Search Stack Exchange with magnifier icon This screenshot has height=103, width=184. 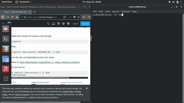tap(48, 23)
